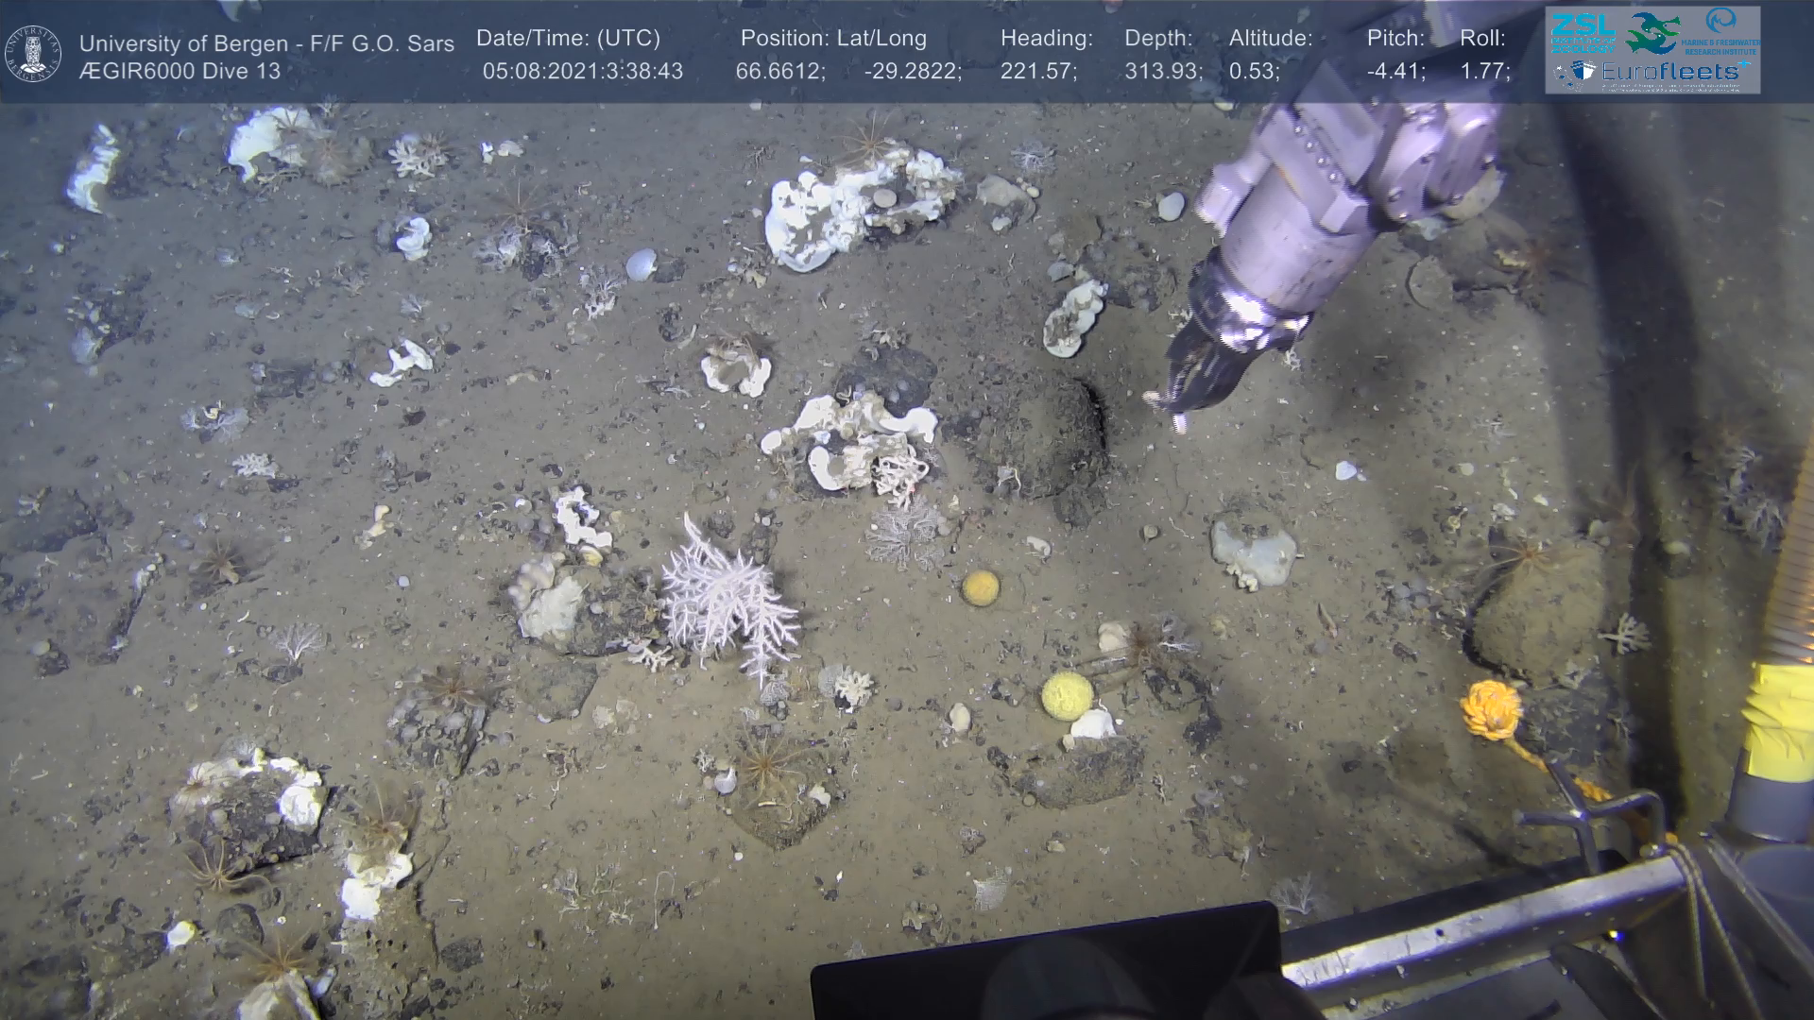This screenshot has width=1814, height=1020.
Task: Click the Depth value 313.93
Action: click(1163, 72)
